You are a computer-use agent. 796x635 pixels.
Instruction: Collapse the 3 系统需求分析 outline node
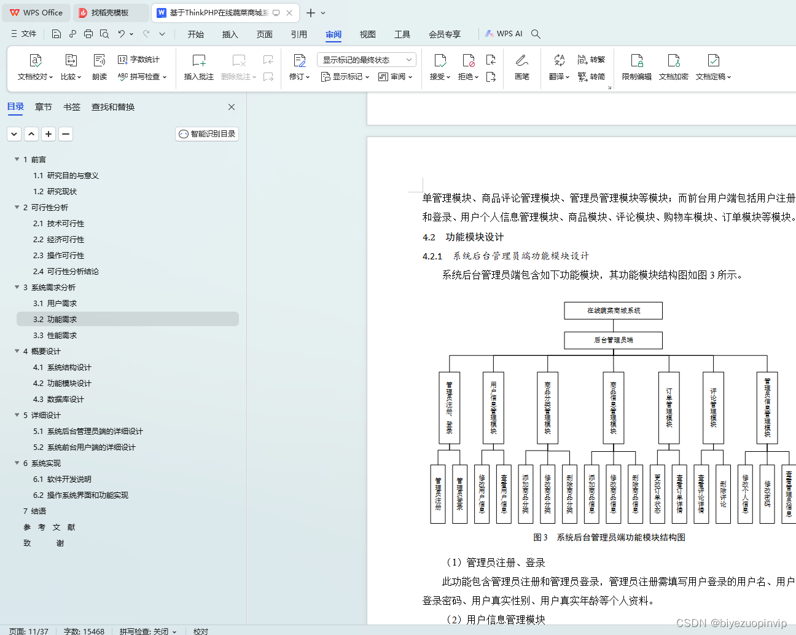(x=17, y=287)
